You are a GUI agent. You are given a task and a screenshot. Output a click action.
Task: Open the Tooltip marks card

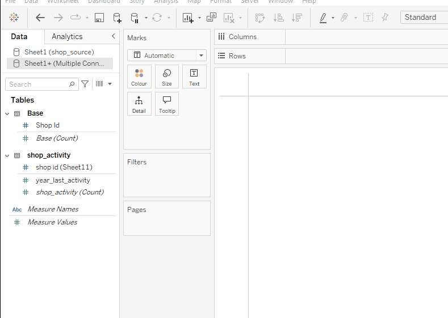167,104
